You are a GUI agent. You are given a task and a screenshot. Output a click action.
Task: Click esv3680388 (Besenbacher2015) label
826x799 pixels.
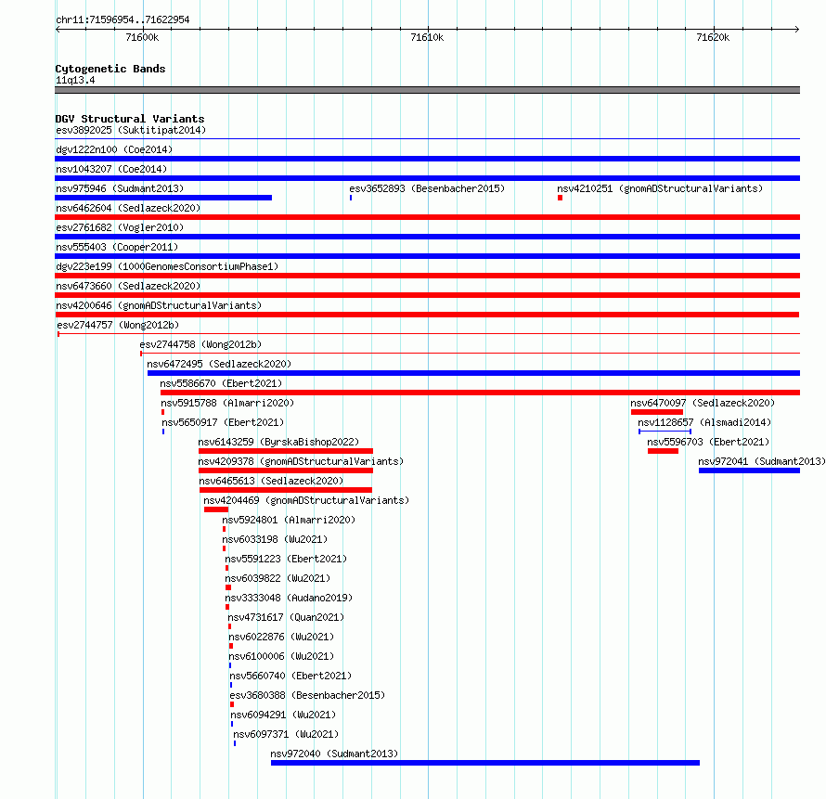point(307,695)
